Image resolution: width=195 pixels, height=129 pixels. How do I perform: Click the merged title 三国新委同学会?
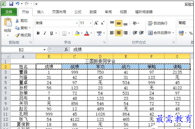(100, 61)
